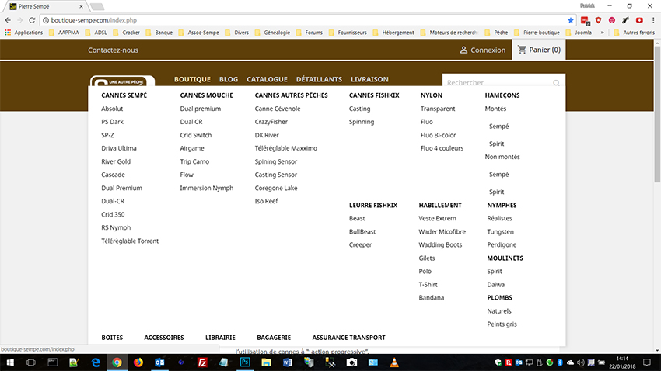The width and height of the screenshot is (661, 371).
Task: Open Task View on the taskbar
Action: (31, 362)
